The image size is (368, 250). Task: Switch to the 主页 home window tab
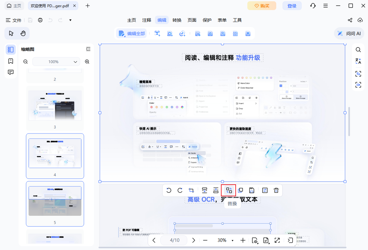click(x=14, y=6)
